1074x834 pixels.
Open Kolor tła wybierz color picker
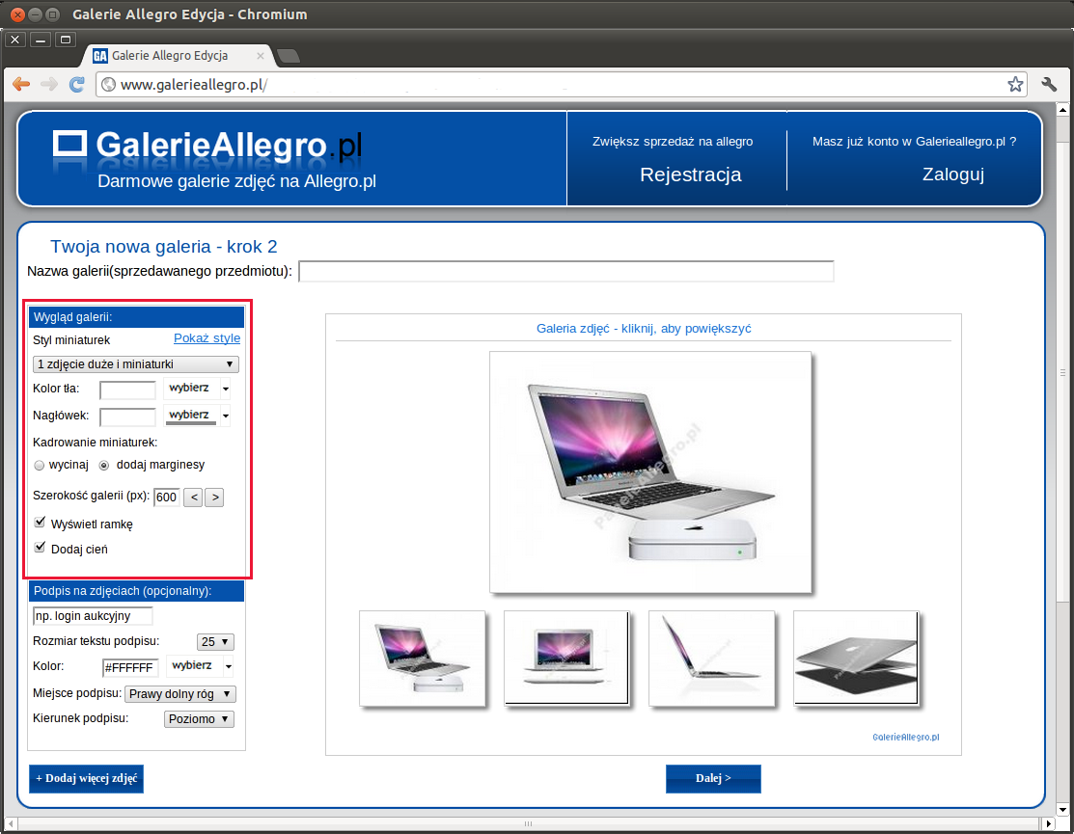coord(197,388)
